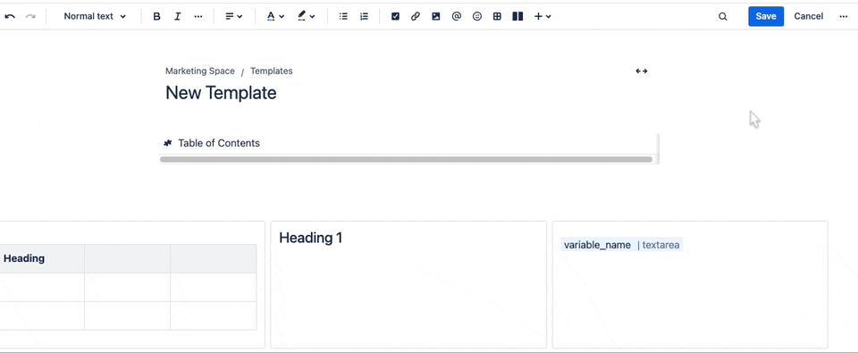Open the text alignment dropdown
Image resolution: width=858 pixels, height=353 pixels.
pos(233,16)
